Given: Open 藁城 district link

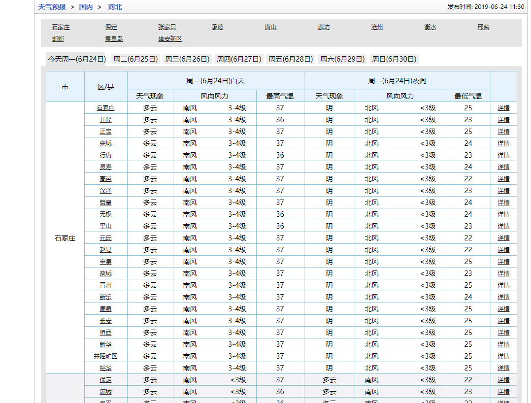Looking at the screenshot, I should click(105, 273).
